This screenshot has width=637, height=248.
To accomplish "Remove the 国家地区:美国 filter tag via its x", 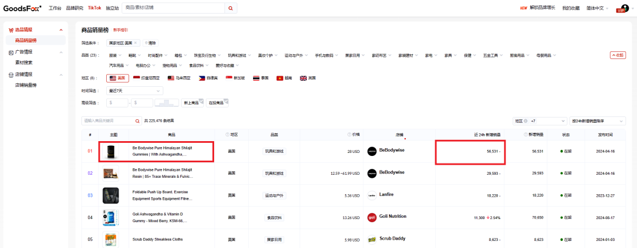I will [135, 43].
